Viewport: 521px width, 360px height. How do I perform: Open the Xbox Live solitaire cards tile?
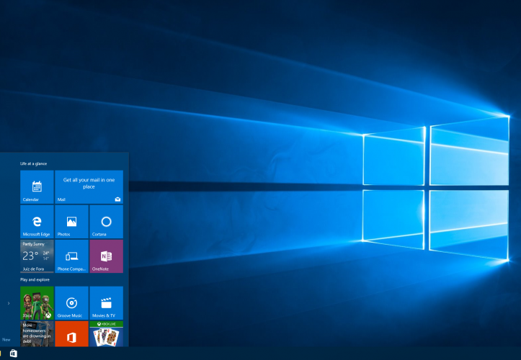pos(106,335)
